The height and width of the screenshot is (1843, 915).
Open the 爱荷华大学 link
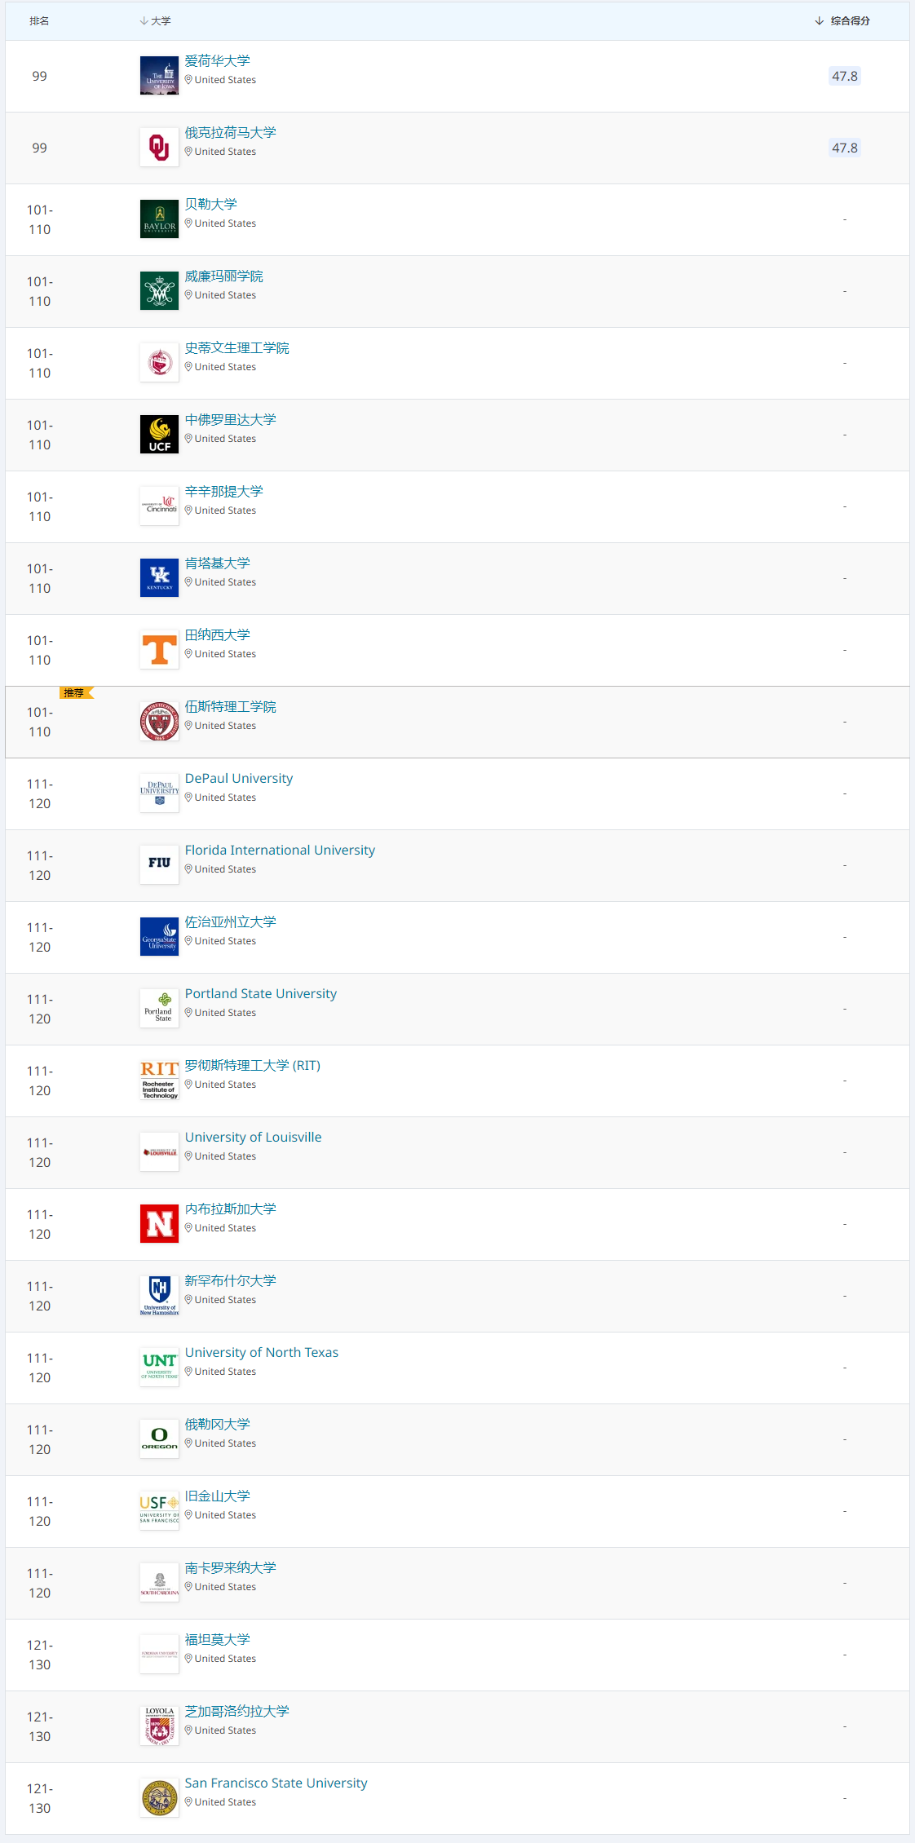click(218, 61)
